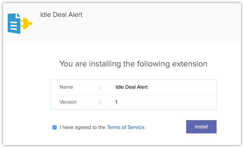
Task: Click the Idle Deal Alert extension icon
Action: [20, 24]
